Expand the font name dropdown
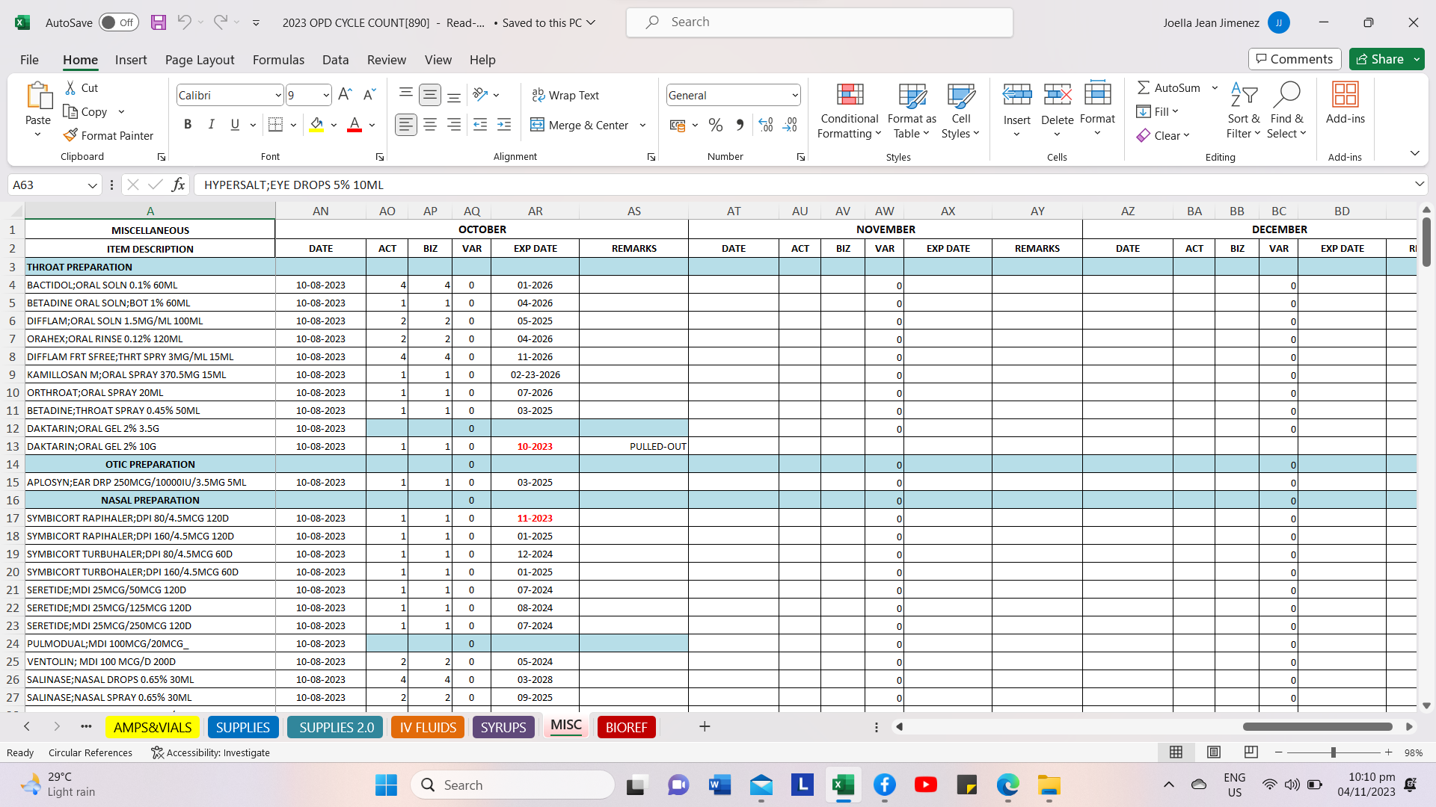This screenshot has width=1436, height=807. (x=278, y=95)
